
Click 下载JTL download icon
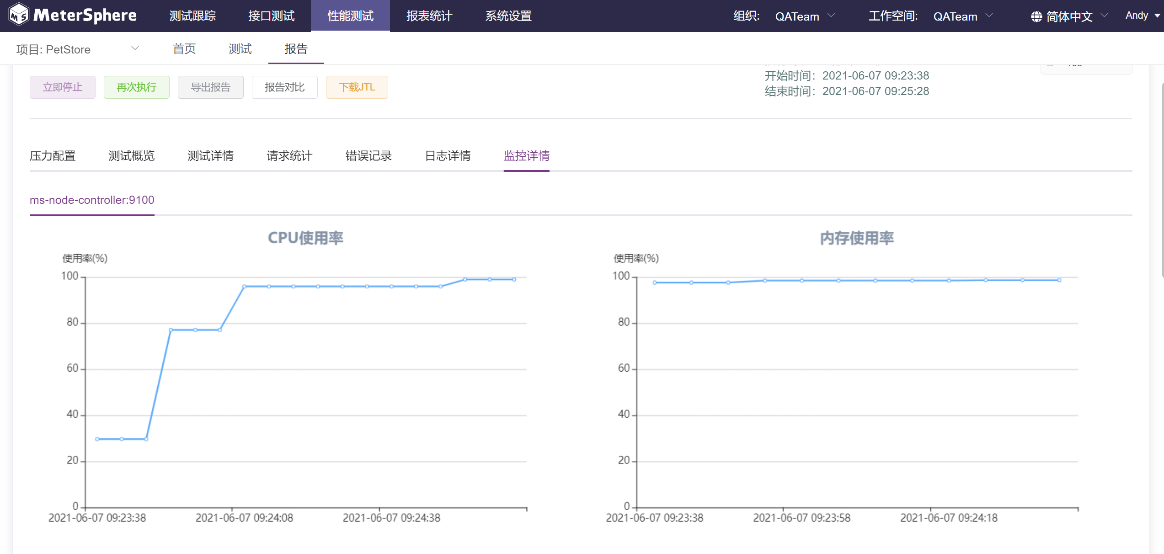356,87
